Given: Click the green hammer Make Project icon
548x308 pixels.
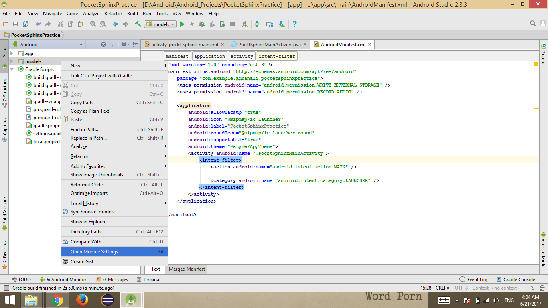Looking at the screenshot, I should click(138, 24).
